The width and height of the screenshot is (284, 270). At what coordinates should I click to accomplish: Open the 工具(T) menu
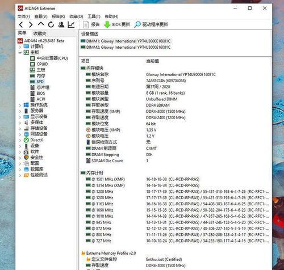(94, 16)
